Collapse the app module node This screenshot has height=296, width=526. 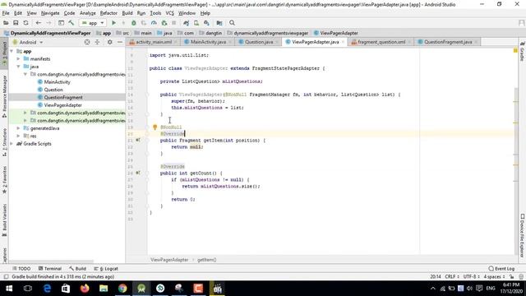pyautogui.click(x=12, y=51)
